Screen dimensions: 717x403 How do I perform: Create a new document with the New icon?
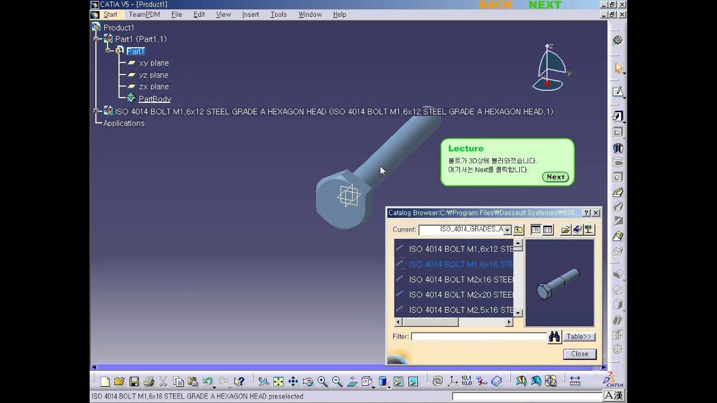pyautogui.click(x=105, y=382)
